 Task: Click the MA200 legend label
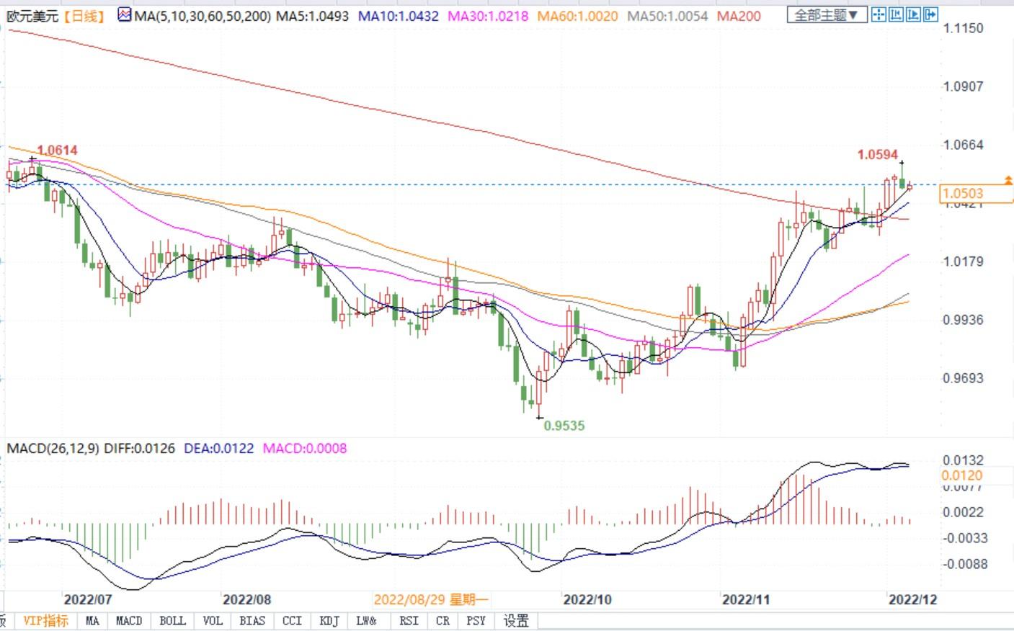pos(739,15)
